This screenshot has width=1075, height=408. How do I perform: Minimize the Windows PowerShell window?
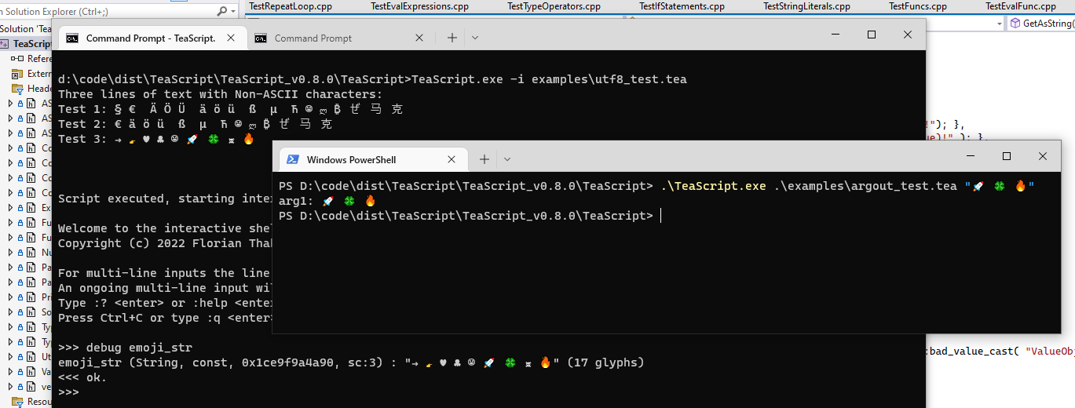pyautogui.click(x=971, y=156)
